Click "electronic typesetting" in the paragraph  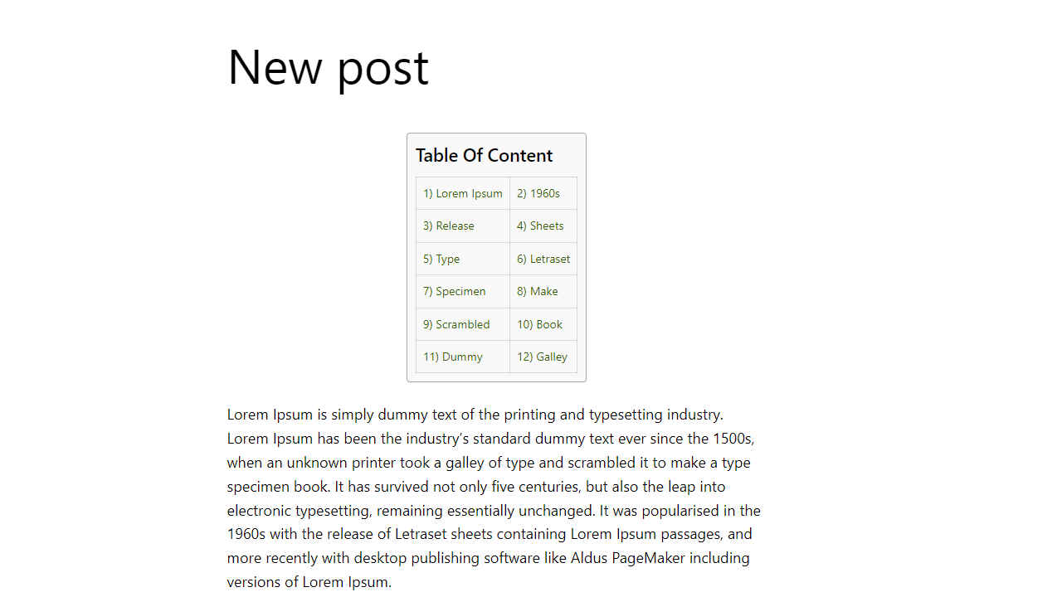point(298,510)
